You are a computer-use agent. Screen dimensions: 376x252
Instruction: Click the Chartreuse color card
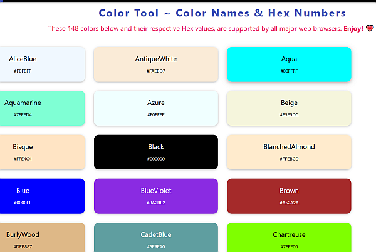tap(289, 238)
